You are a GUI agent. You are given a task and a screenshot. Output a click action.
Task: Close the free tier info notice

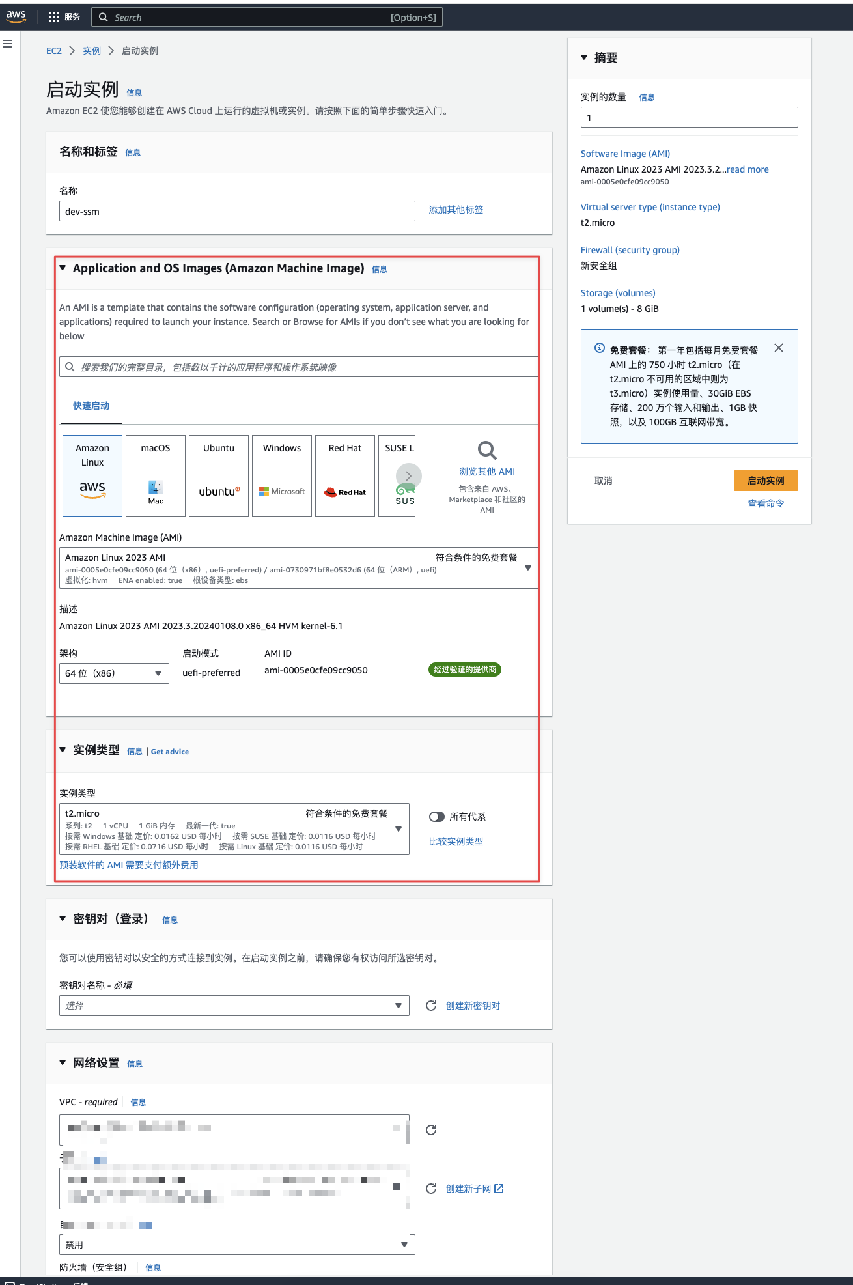[x=779, y=348]
